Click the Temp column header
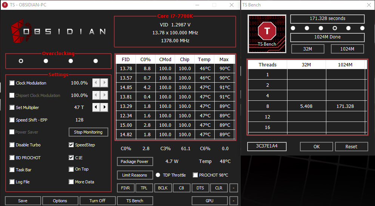Screen dimensions: 375x206 tap(204, 60)
